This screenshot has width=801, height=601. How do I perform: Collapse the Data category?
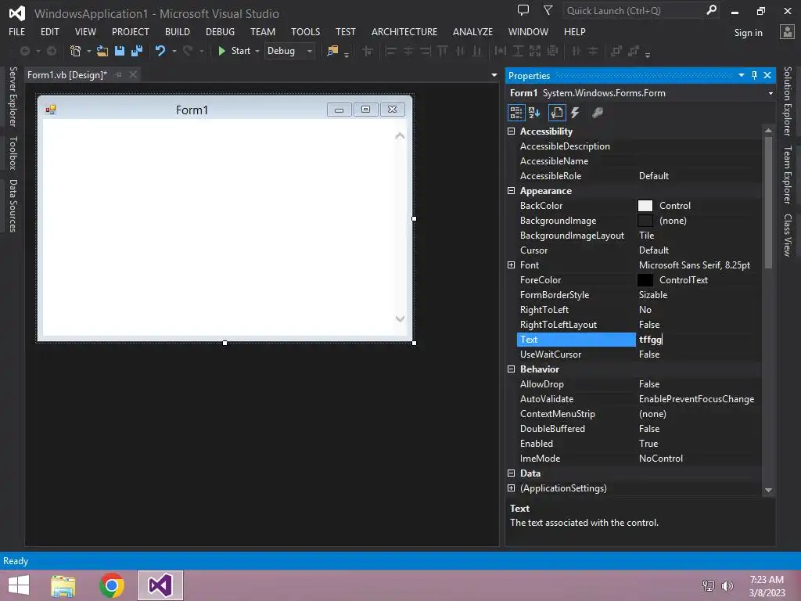click(511, 473)
